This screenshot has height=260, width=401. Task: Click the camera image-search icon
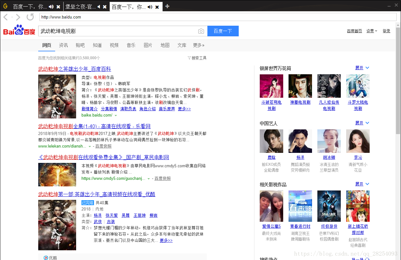(201, 31)
